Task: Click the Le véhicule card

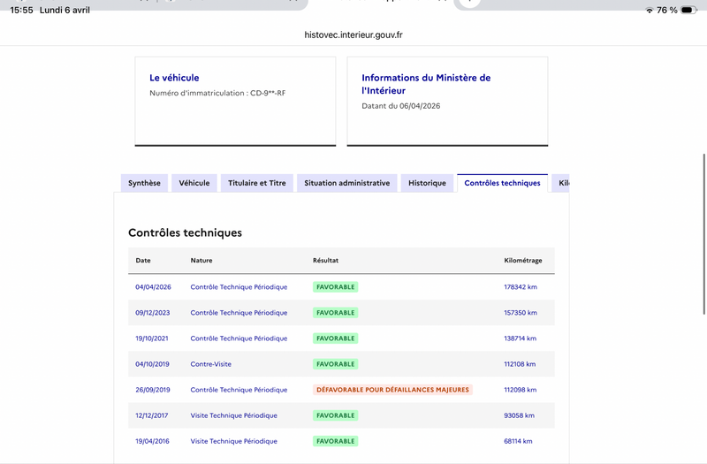Action: coord(235,101)
